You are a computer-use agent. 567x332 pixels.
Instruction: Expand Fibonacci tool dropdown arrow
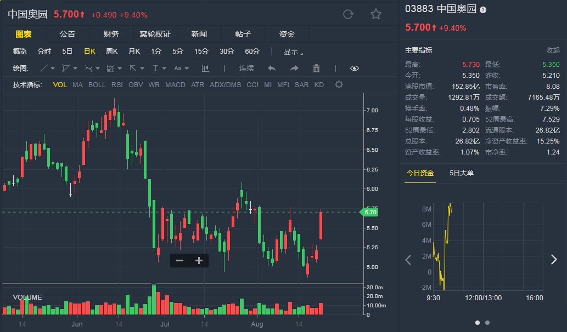pyautogui.click(x=120, y=68)
